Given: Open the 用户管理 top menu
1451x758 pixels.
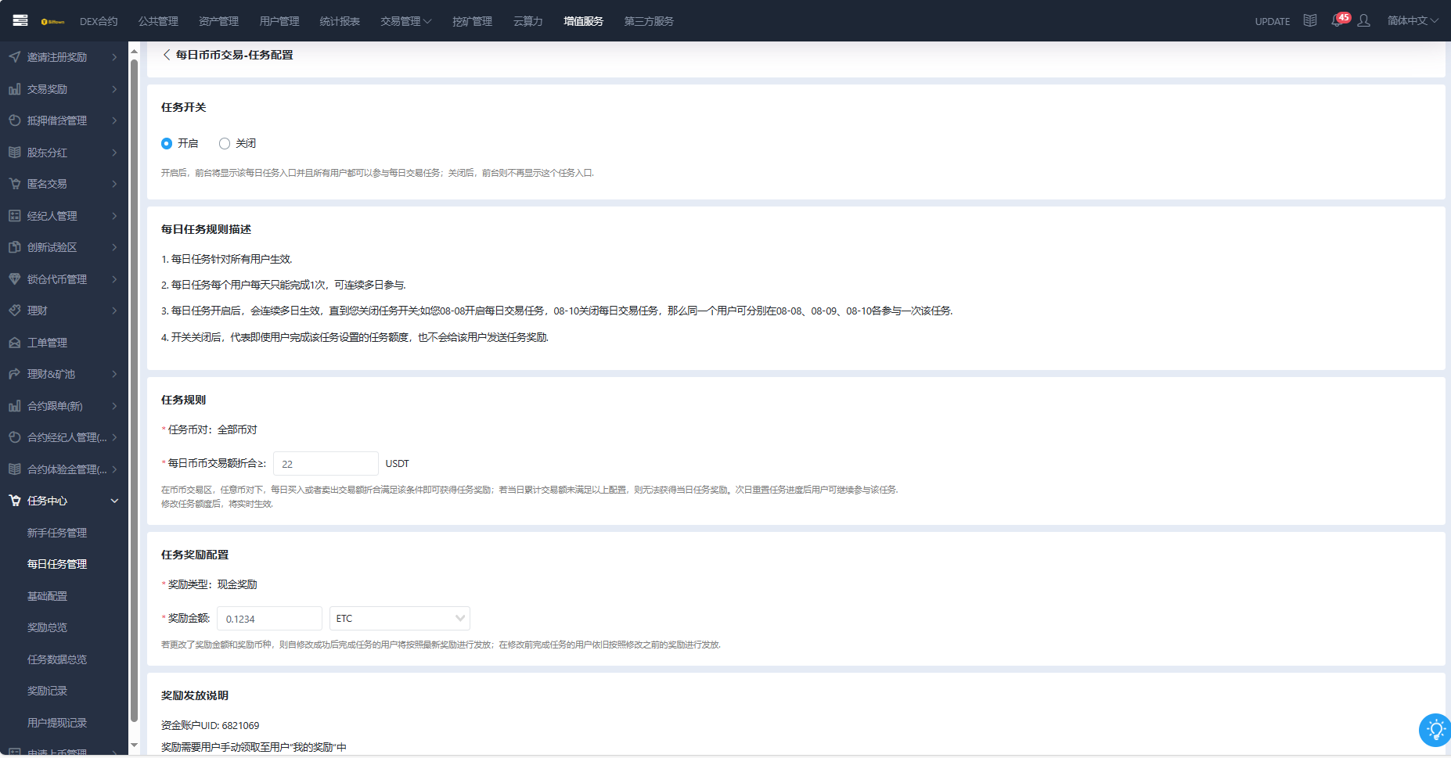Looking at the screenshot, I should [279, 21].
